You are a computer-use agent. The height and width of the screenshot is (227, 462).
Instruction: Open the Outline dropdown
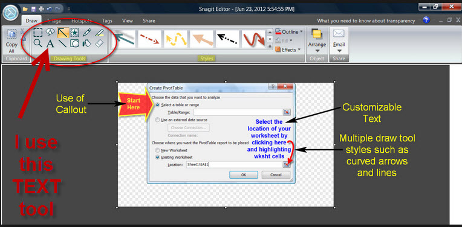click(289, 32)
